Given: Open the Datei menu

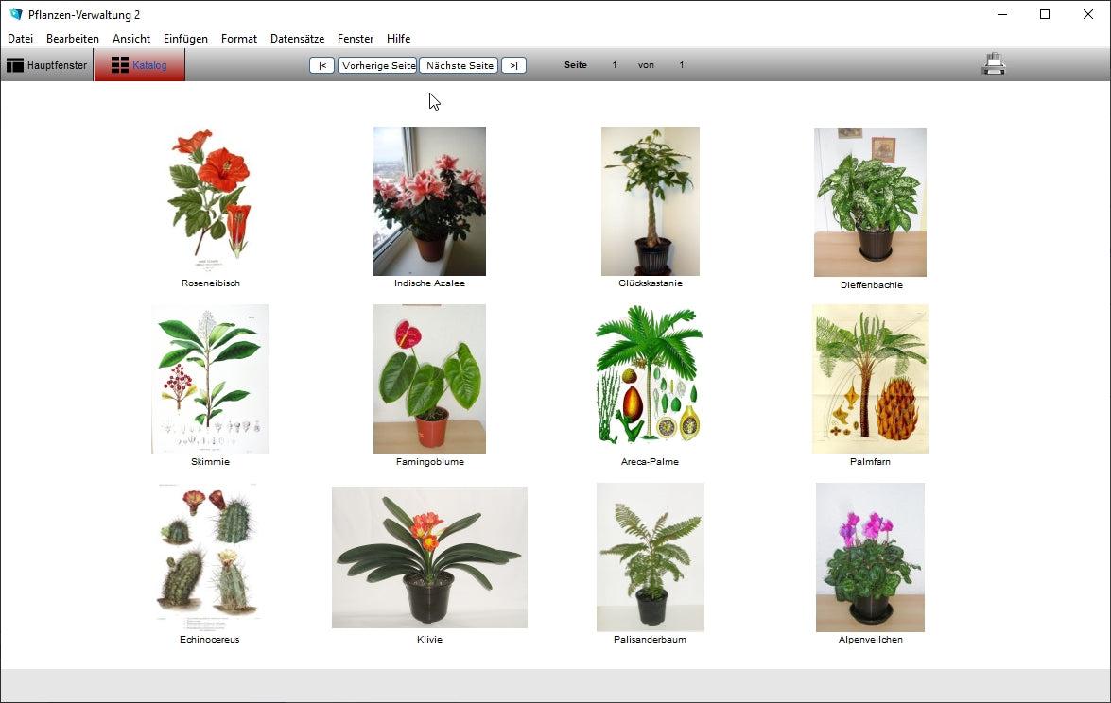Looking at the screenshot, I should pos(20,39).
